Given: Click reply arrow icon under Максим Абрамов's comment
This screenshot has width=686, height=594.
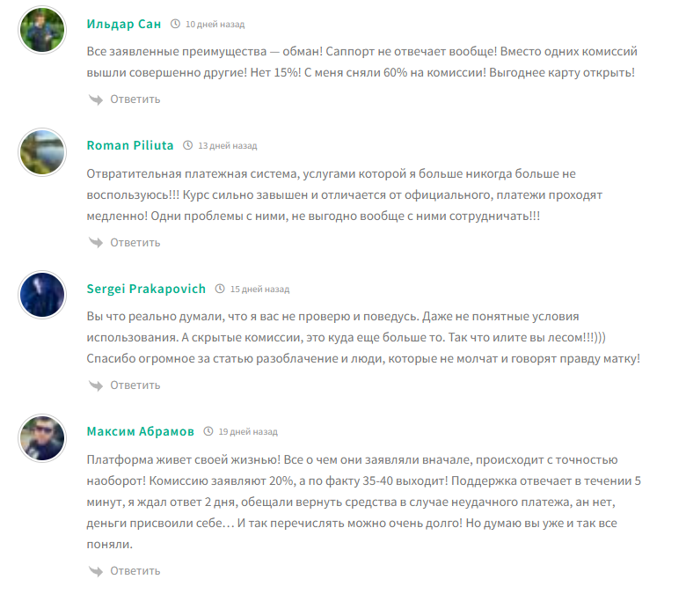Looking at the screenshot, I should [95, 571].
